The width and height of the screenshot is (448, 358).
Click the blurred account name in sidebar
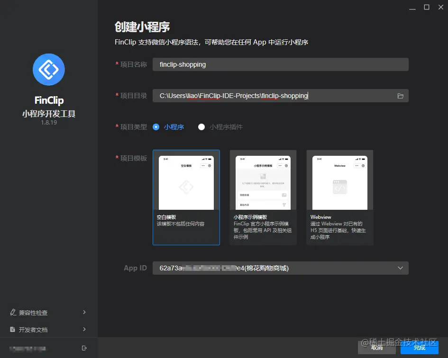pos(27,349)
